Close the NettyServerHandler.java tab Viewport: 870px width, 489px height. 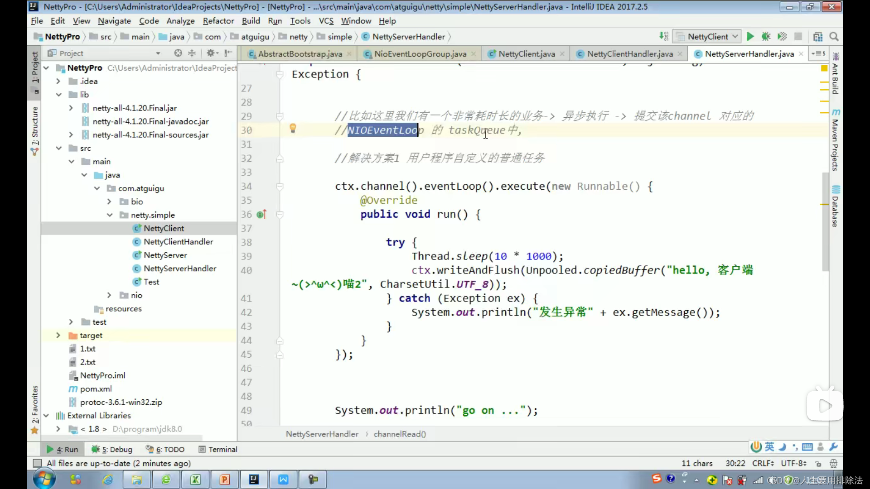pyautogui.click(x=801, y=54)
